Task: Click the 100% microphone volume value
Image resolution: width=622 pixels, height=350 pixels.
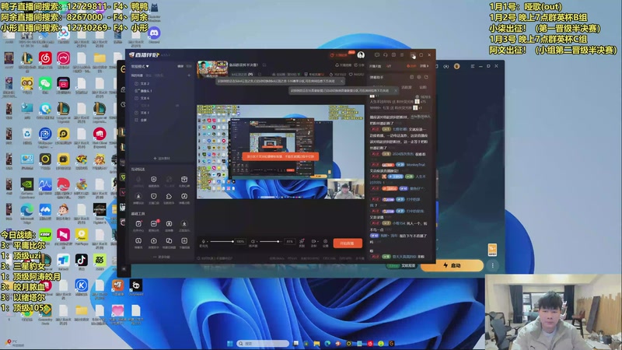Action: pyautogui.click(x=240, y=241)
